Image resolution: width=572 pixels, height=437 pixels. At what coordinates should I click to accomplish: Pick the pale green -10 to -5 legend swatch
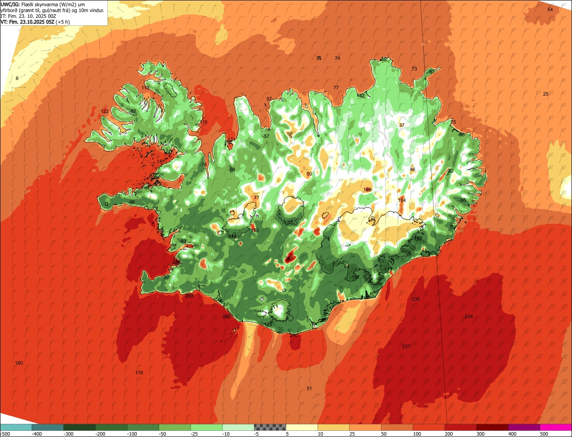tap(238, 427)
